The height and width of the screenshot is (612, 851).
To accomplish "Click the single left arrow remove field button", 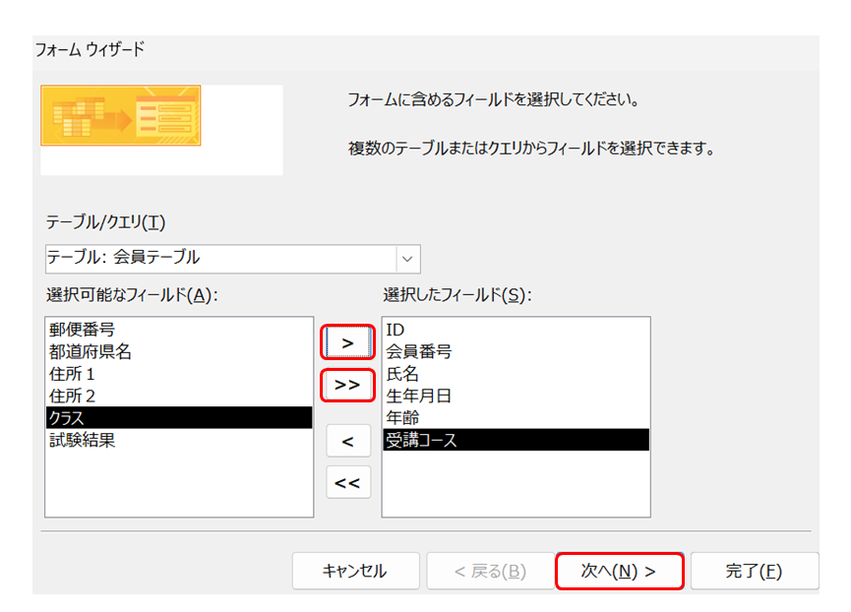I will (348, 441).
